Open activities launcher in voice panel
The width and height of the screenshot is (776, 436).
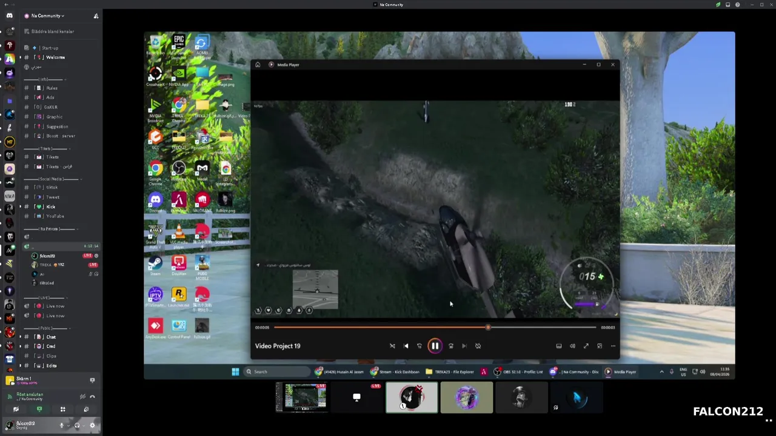click(62, 409)
